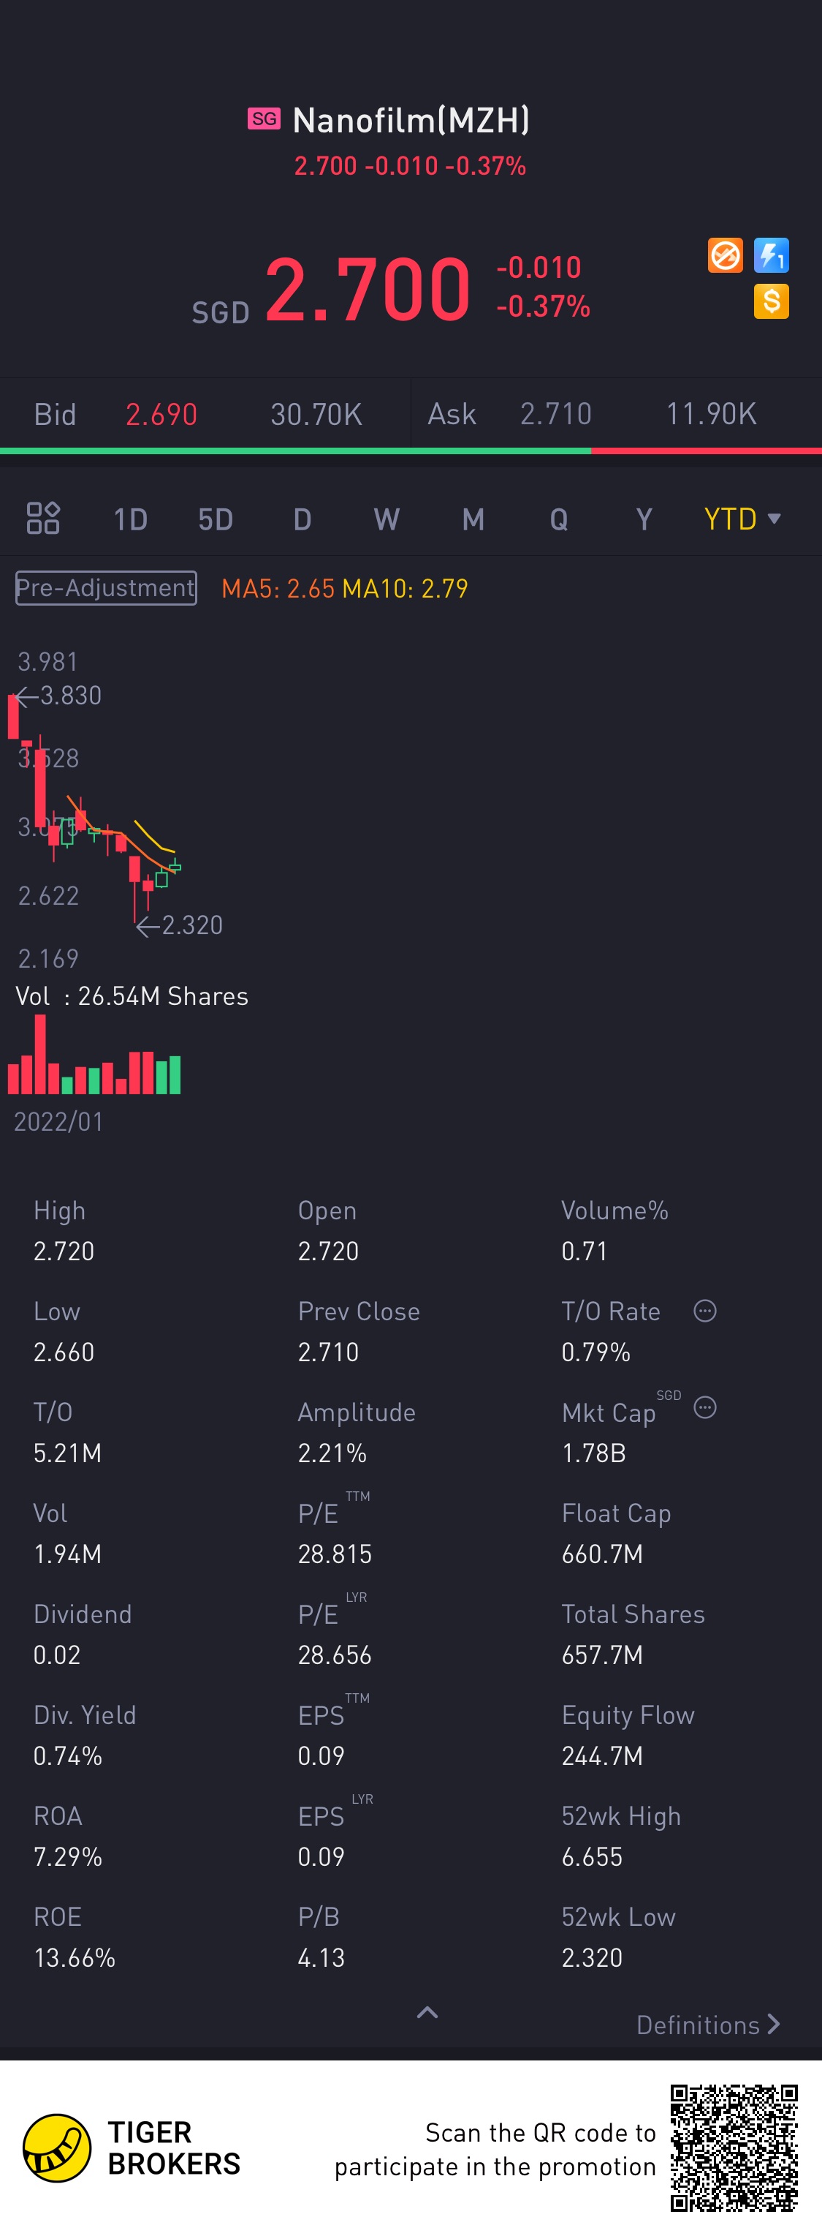Tap the Ask price 2.710
This screenshot has width=822, height=2236.
pyautogui.click(x=555, y=414)
